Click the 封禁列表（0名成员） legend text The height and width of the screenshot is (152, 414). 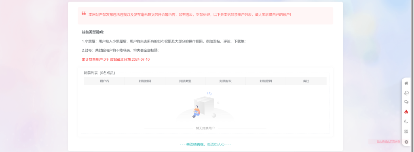pyautogui.click(x=99, y=73)
